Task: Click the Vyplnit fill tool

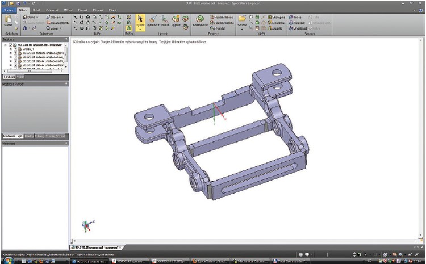Action: [x=176, y=23]
